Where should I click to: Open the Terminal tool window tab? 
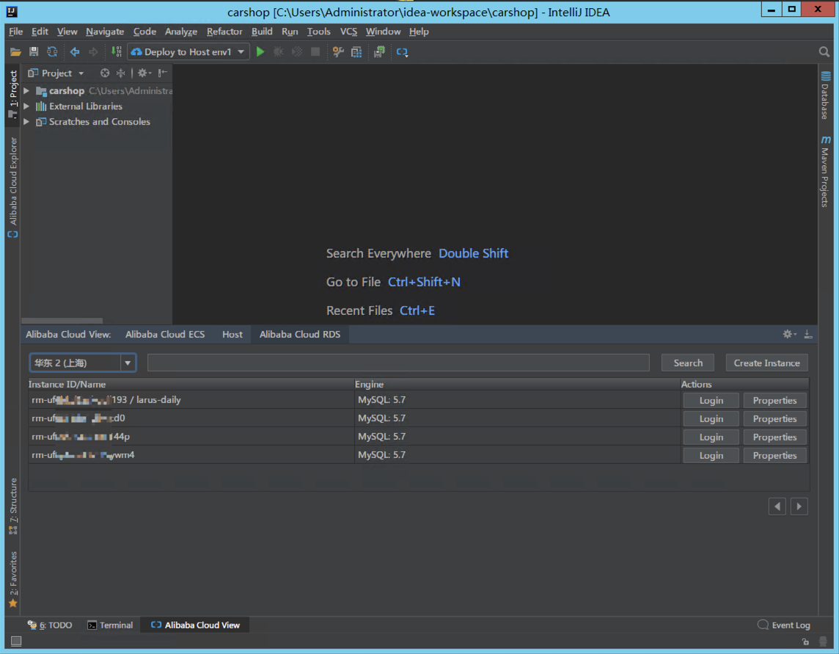(x=110, y=625)
